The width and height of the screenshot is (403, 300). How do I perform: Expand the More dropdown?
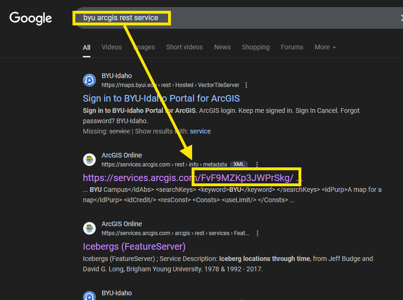pyautogui.click(x=325, y=47)
